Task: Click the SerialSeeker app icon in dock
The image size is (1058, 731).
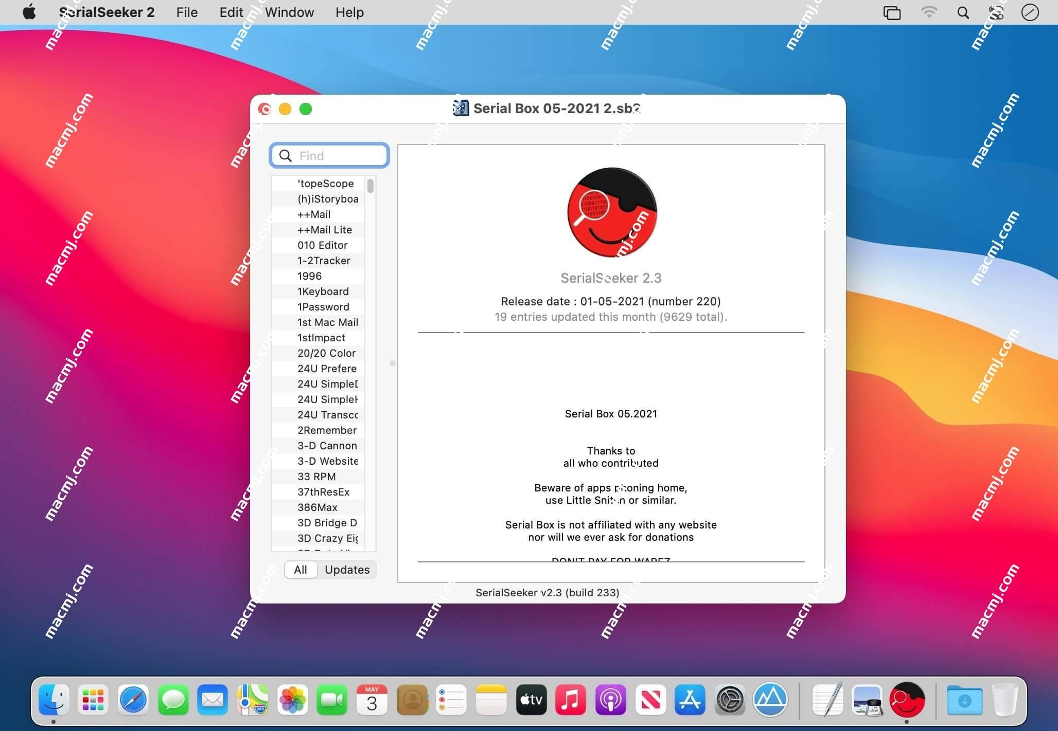Action: click(x=907, y=699)
